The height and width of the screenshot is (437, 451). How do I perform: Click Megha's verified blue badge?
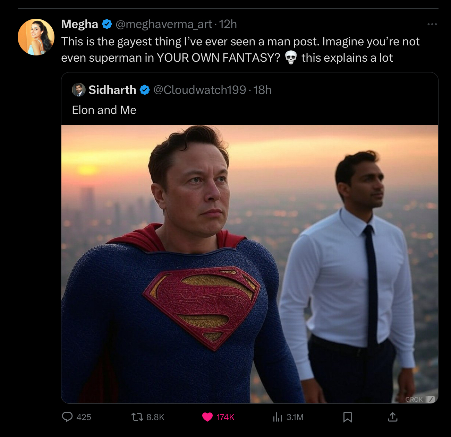(107, 24)
